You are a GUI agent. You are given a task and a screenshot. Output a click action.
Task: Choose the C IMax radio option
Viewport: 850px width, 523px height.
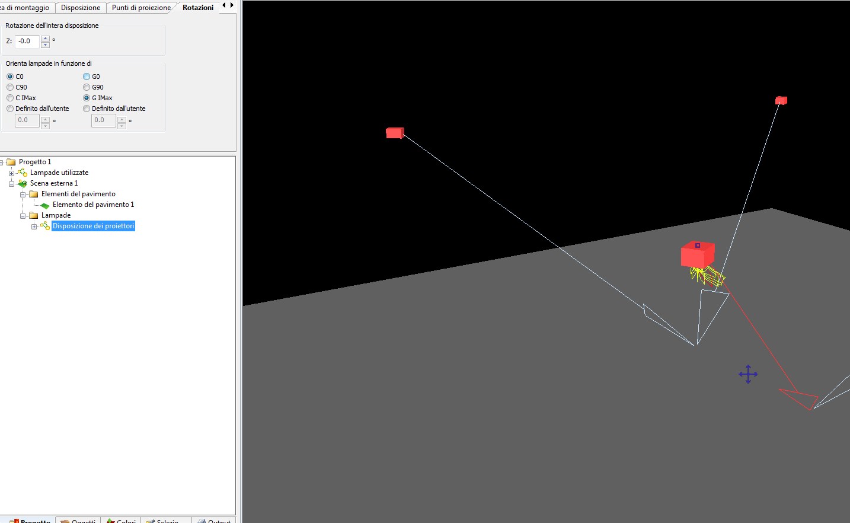(10, 98)
